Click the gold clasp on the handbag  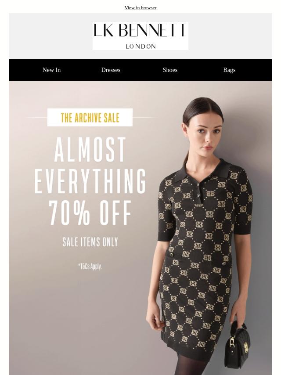tap(245, 346)
